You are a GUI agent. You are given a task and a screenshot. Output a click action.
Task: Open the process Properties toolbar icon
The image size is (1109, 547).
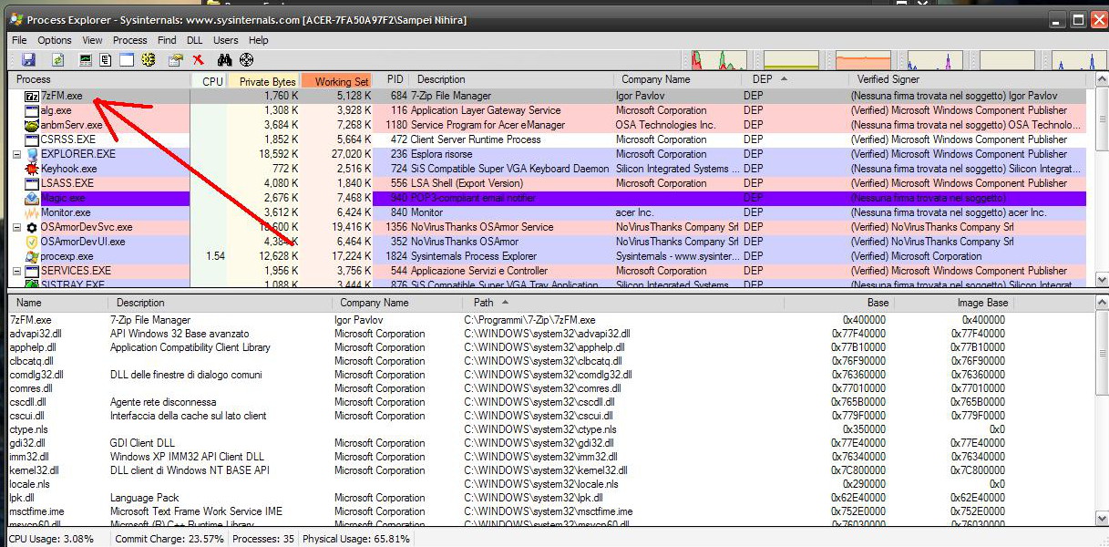[x=174, y=60]
